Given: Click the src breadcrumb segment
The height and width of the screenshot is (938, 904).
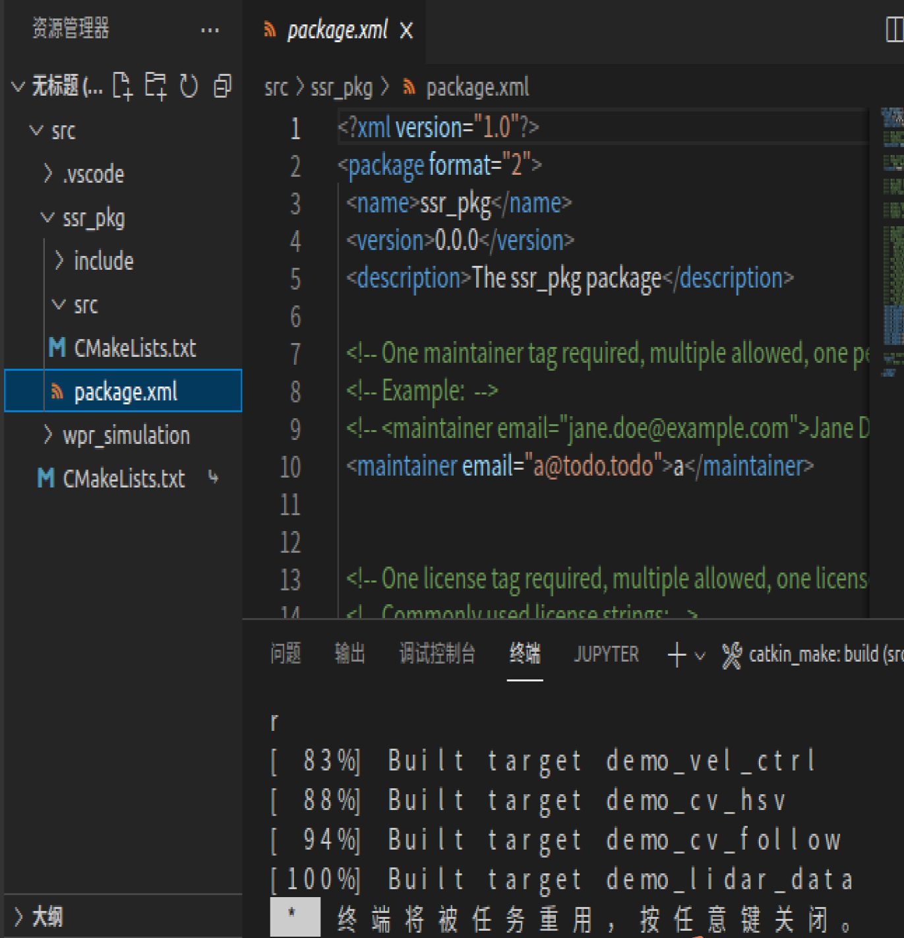Looking at the screenshot, I should click(276, 87).
